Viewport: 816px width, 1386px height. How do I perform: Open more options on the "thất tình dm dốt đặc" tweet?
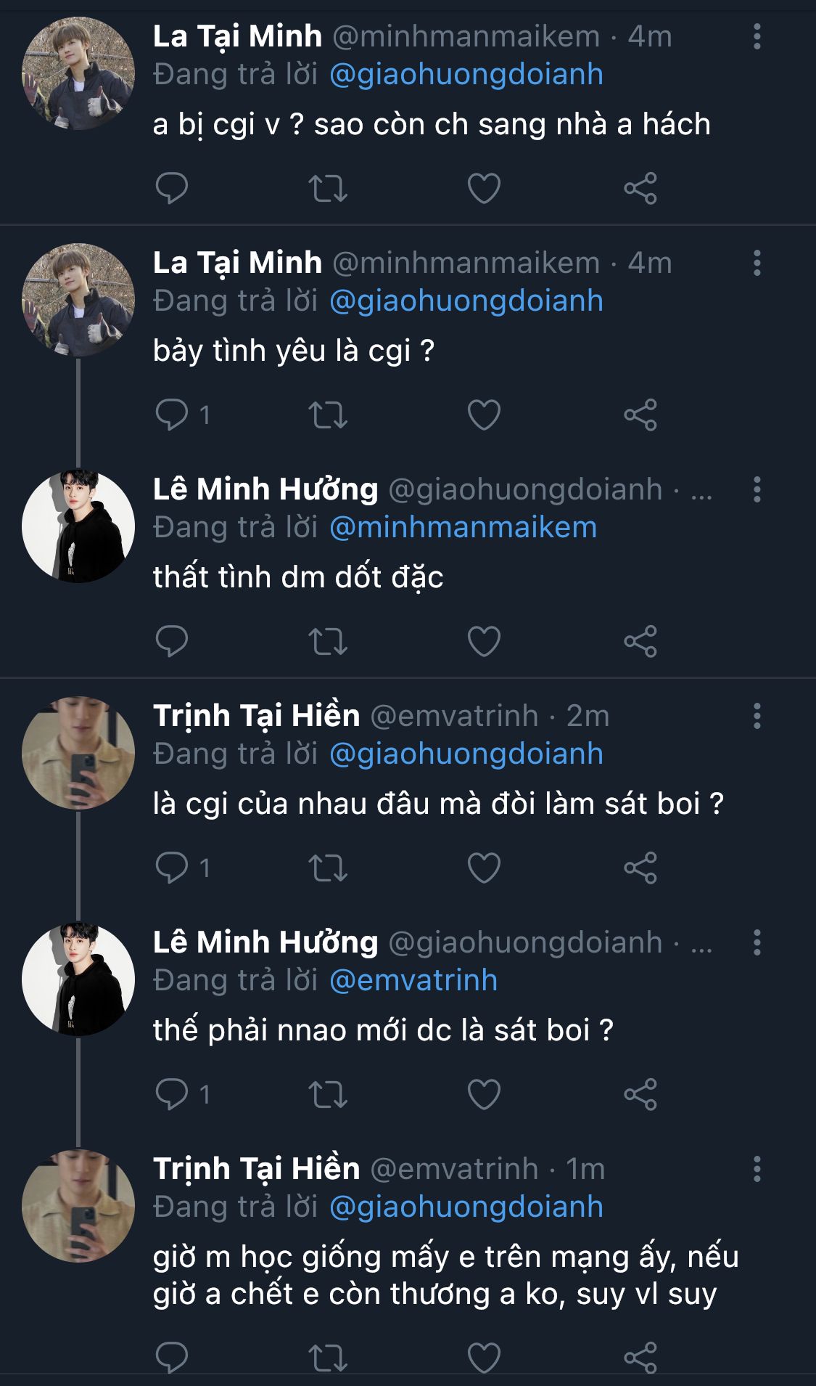757,489
